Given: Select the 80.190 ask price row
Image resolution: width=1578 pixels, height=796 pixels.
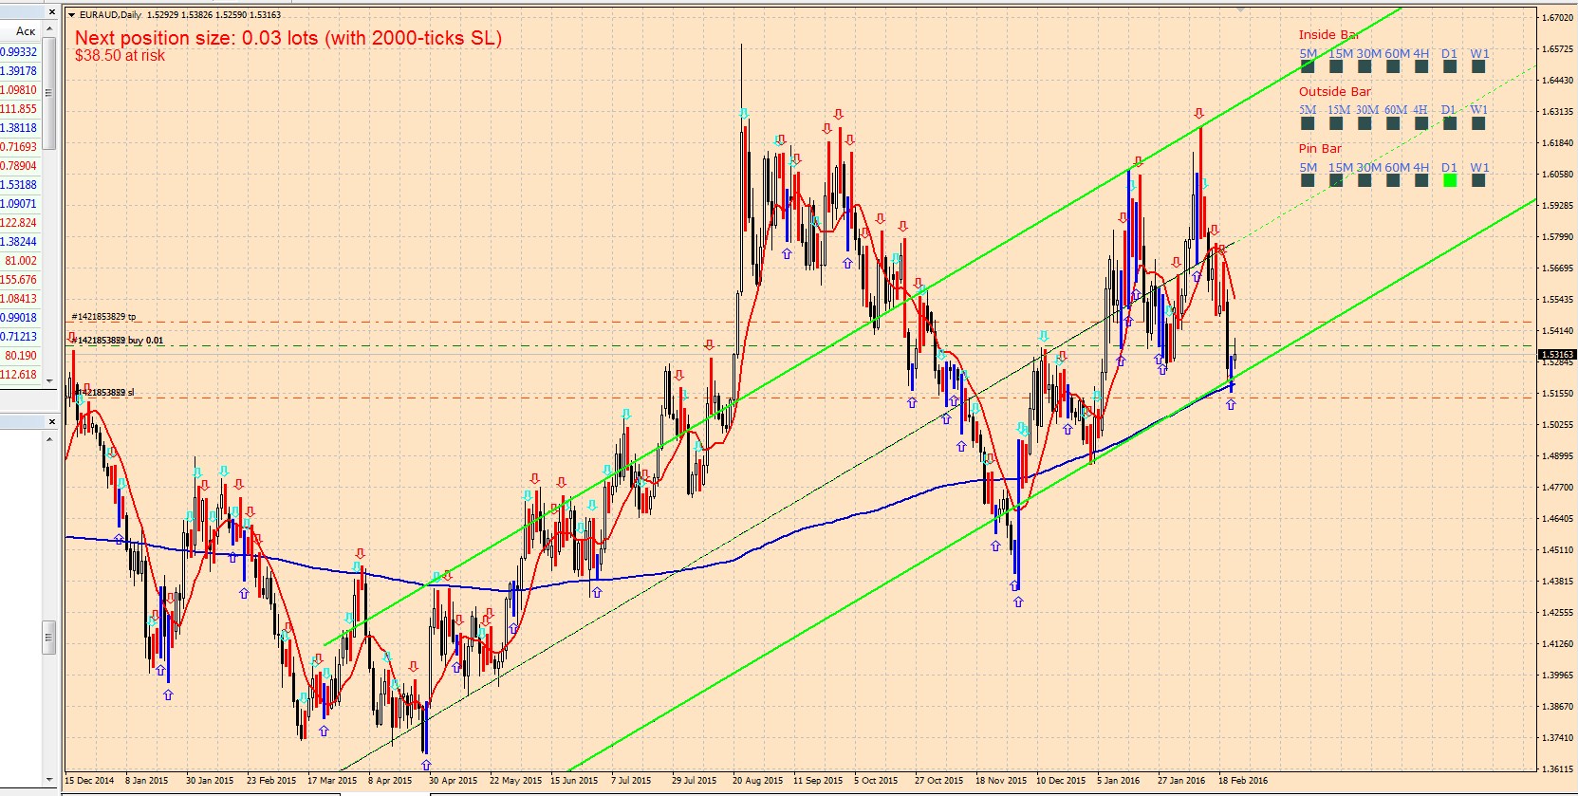Looking at the screenshot, I should tap(21, 356).
